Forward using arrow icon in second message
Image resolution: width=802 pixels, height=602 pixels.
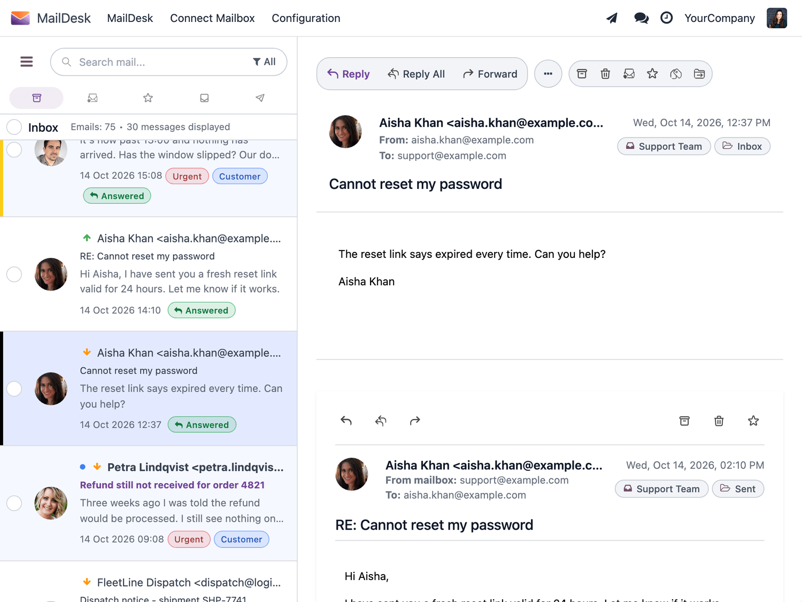tap(415, 421)
